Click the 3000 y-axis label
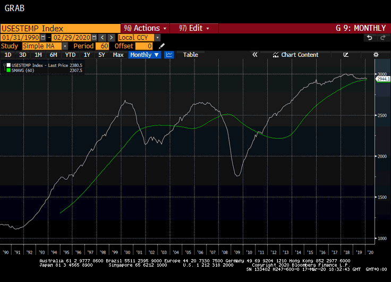This screenshot has width=391, height=282. tap(382, 74)
